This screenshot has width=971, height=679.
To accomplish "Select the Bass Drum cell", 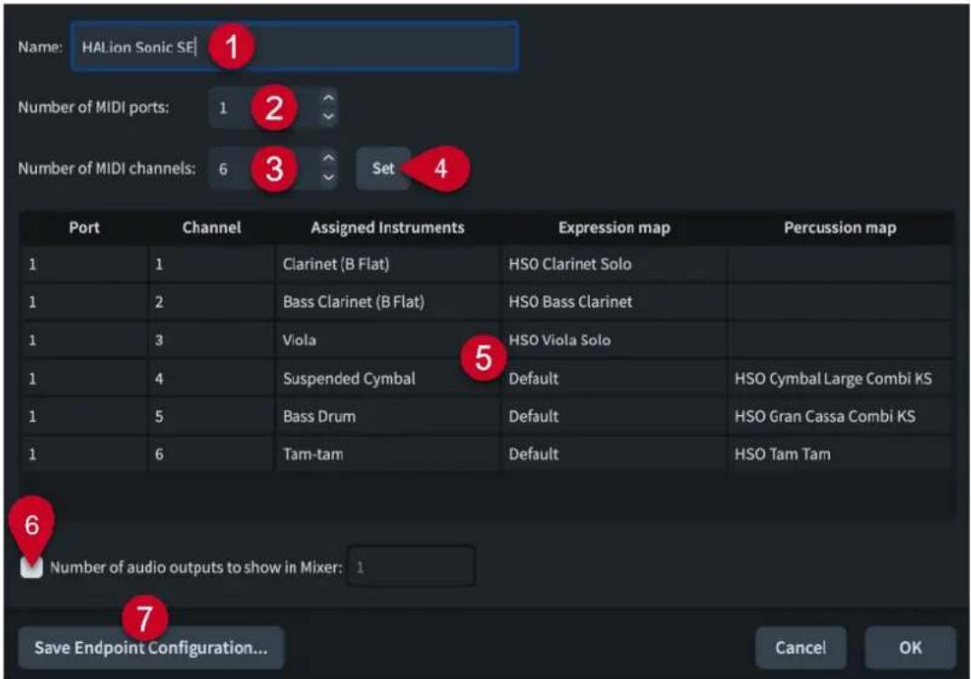I will coord(387,416).
